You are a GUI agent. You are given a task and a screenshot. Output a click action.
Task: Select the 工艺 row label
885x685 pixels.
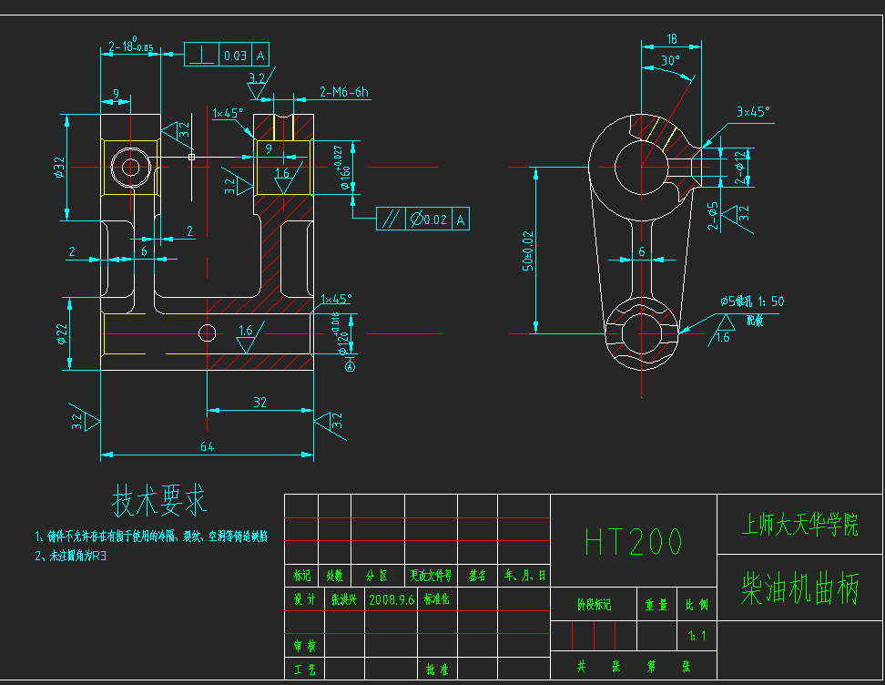point(305,670)
